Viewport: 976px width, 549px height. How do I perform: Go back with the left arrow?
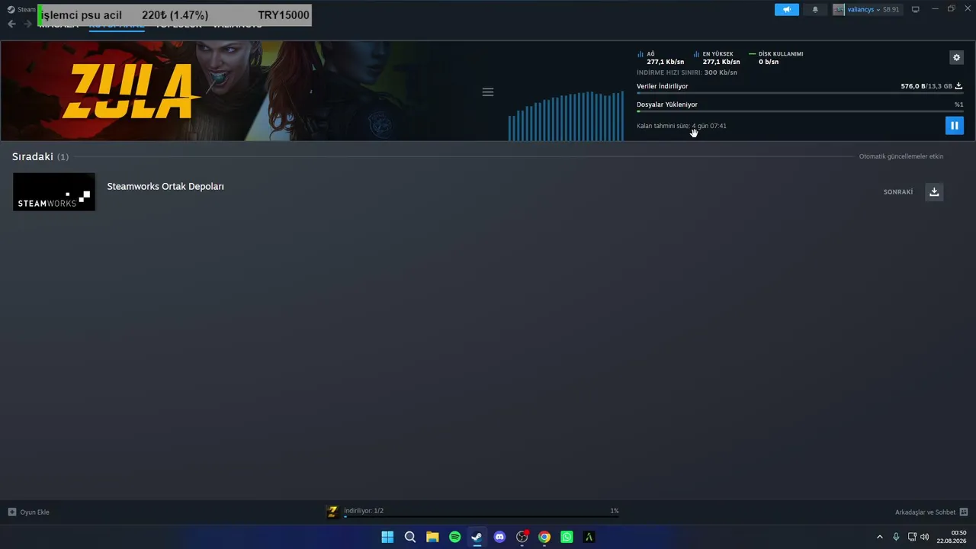(x=11, y=24)
